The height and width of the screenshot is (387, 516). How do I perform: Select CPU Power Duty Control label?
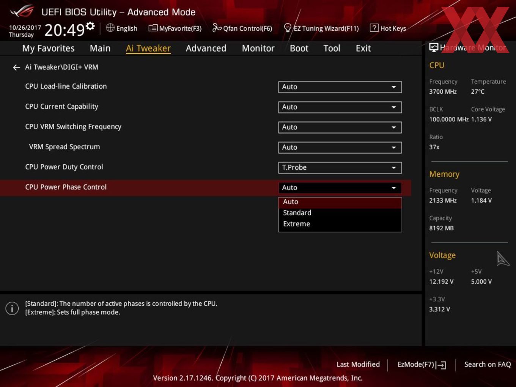click(64, 167)
